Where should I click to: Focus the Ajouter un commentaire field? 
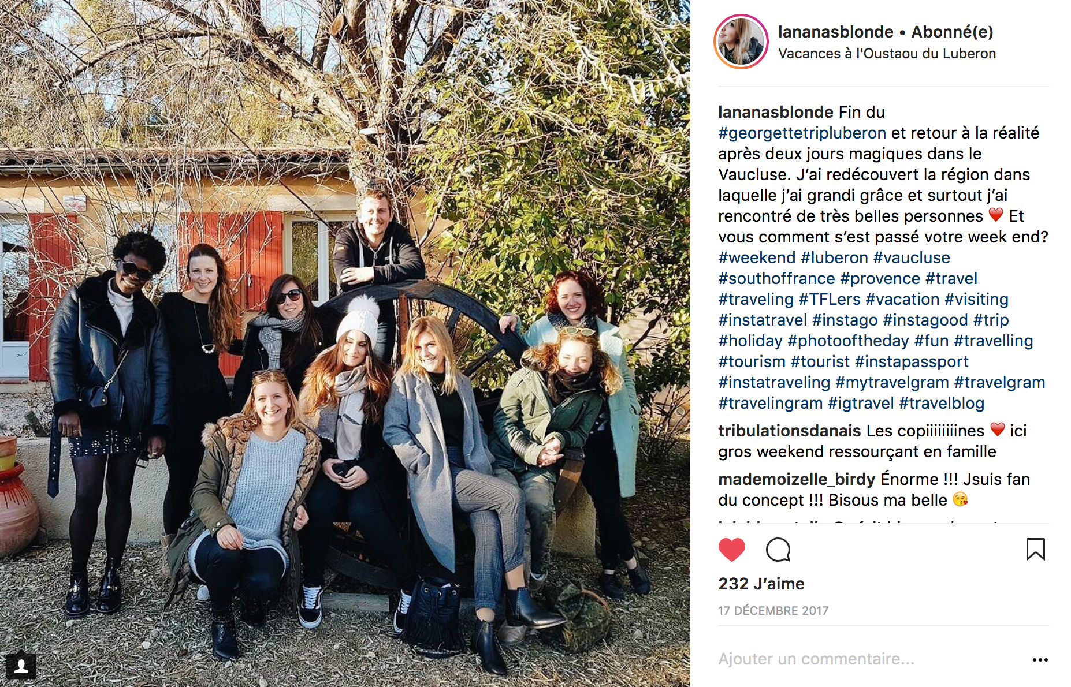pyautogui.click(x=867, y=659)
